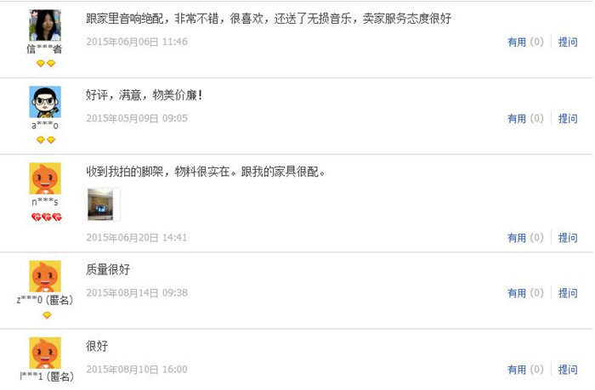
Task: Click 提问 on the 脚架 review
Action: click(568, 238)
